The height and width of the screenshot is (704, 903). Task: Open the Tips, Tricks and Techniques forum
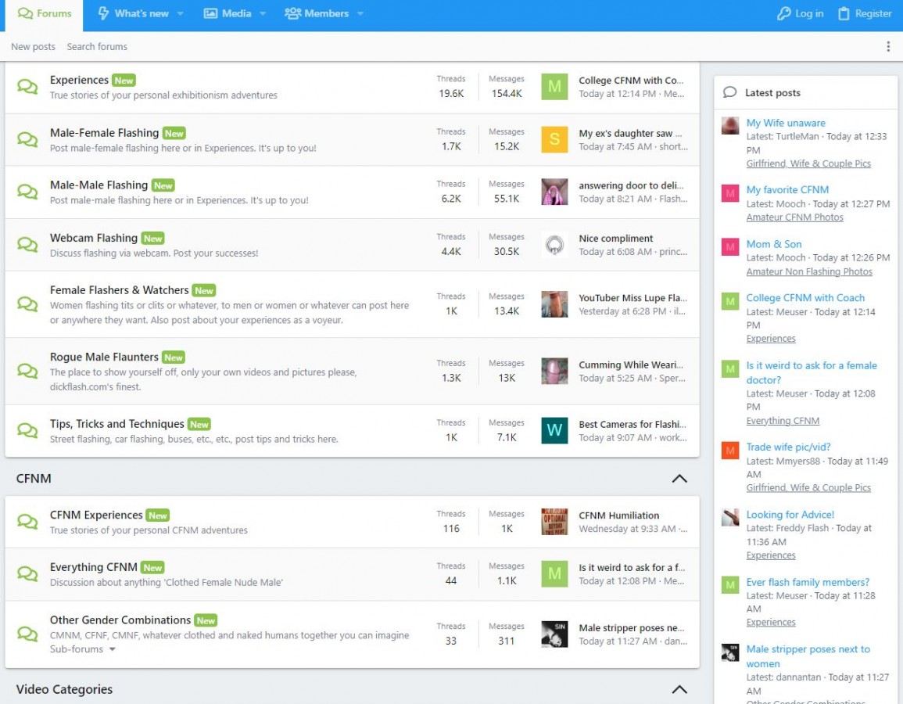[117, 423]
